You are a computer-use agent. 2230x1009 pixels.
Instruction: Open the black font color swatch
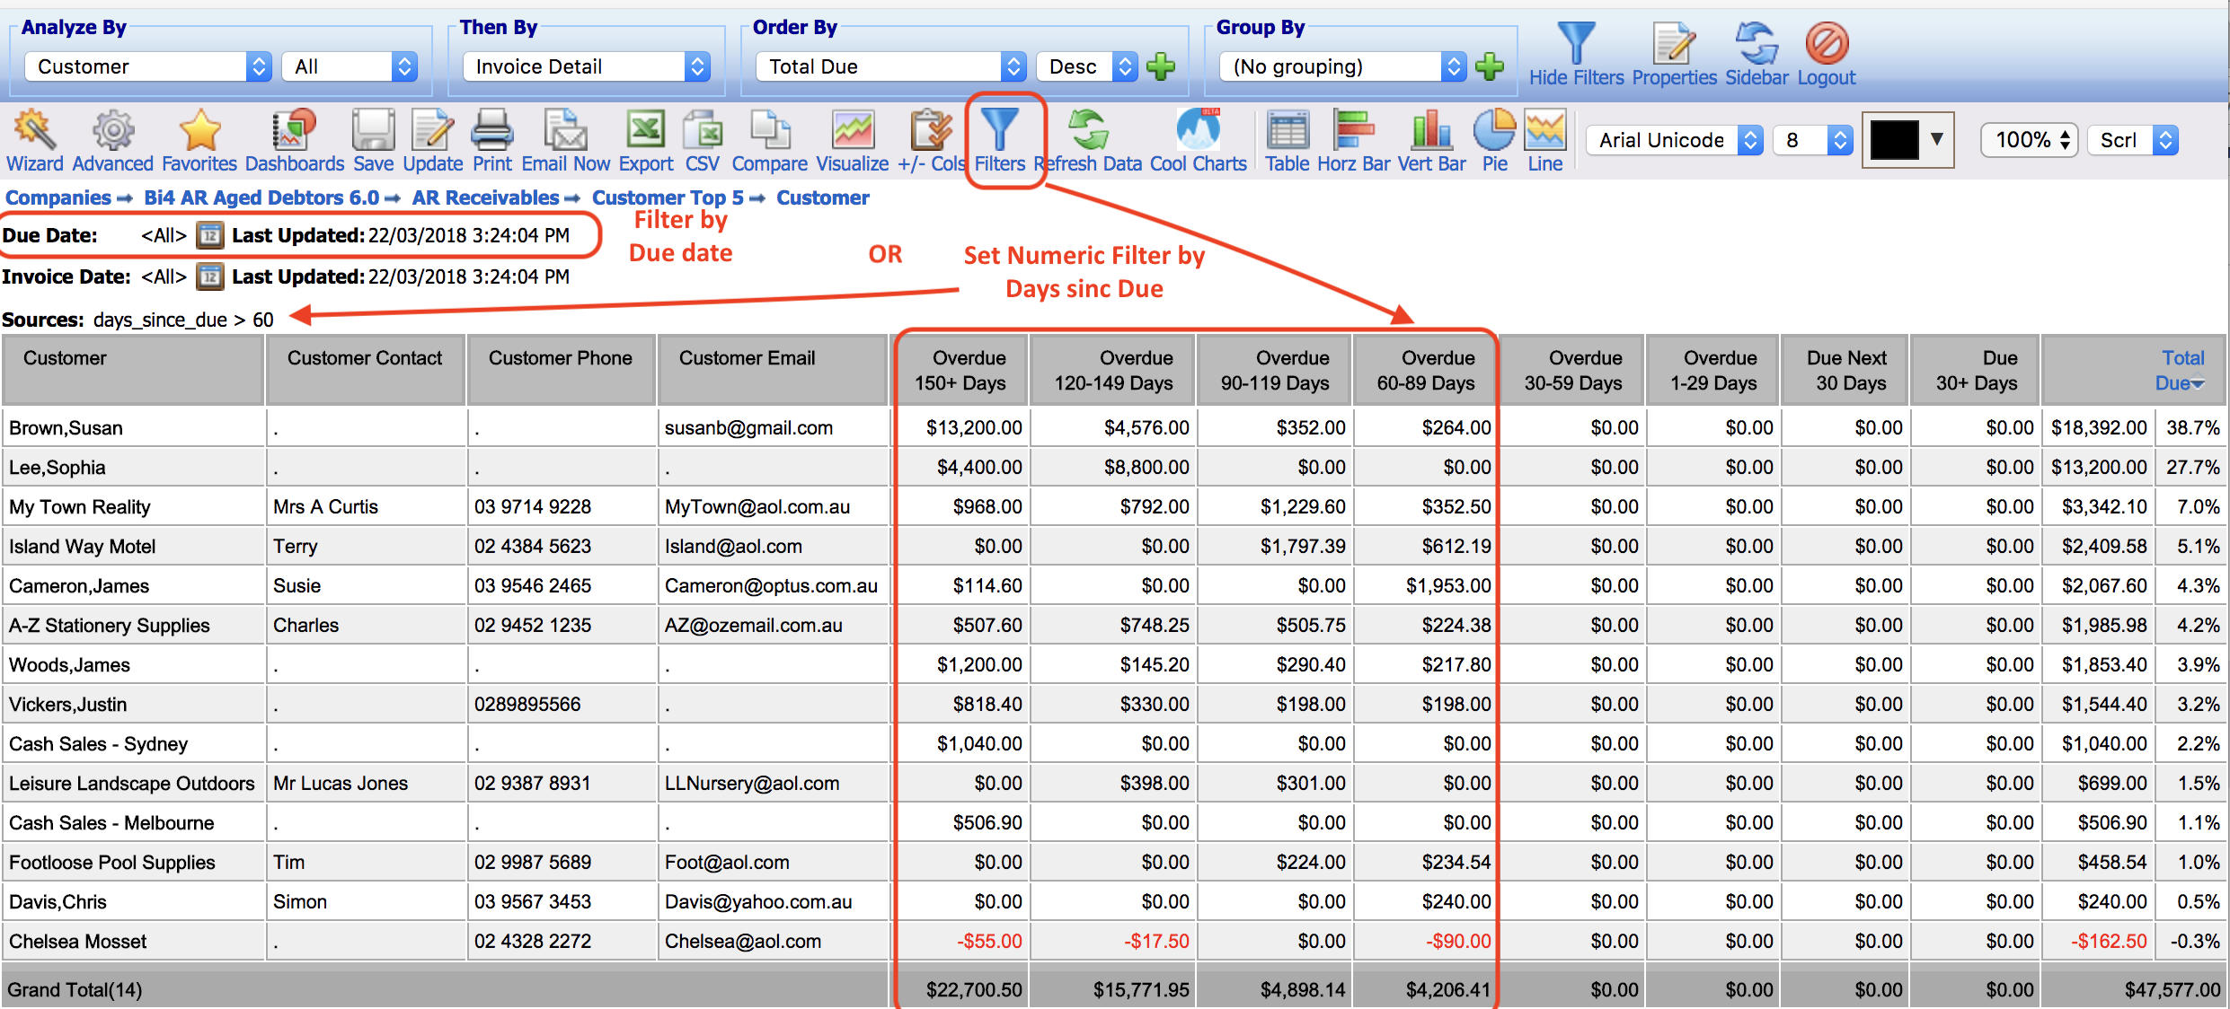pyautogui.click(x=1907, y=140)
